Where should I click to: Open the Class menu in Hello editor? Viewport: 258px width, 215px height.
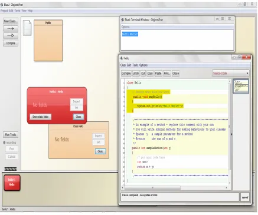tap(123, 65)
